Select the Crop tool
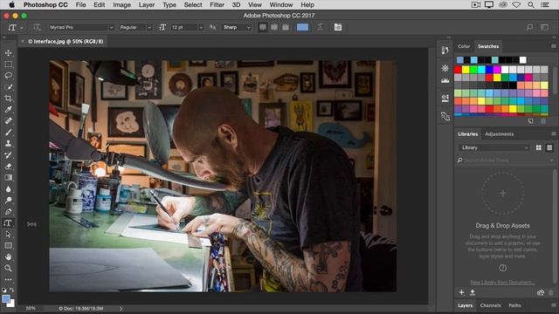Viewport: 559px width, 314px height. [8, 99]
